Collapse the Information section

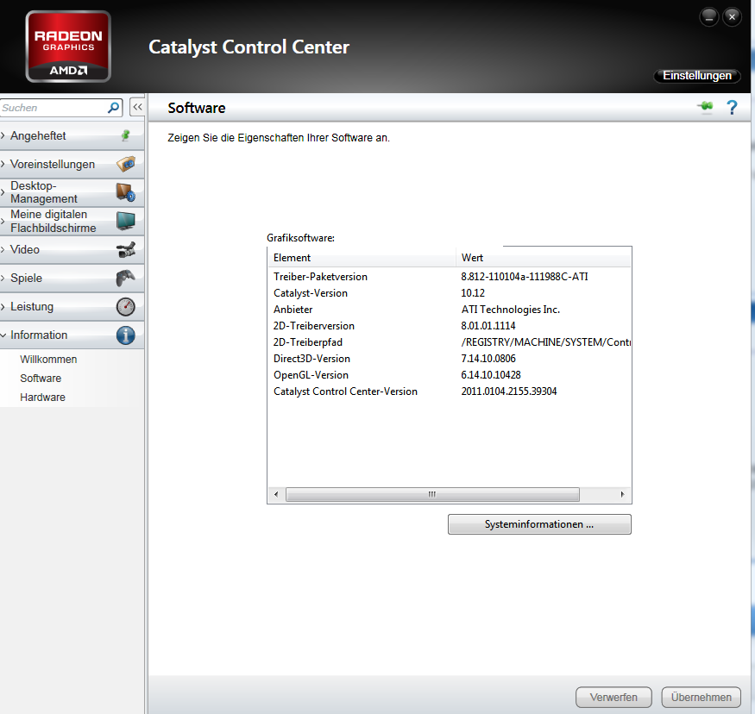[72, 335]
